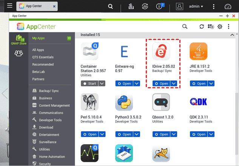This screenshot has width=239, height=166.
Task: Start Container Station
Action: 89,83
